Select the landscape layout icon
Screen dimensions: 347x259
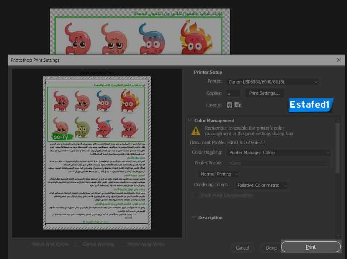[238, 105]
